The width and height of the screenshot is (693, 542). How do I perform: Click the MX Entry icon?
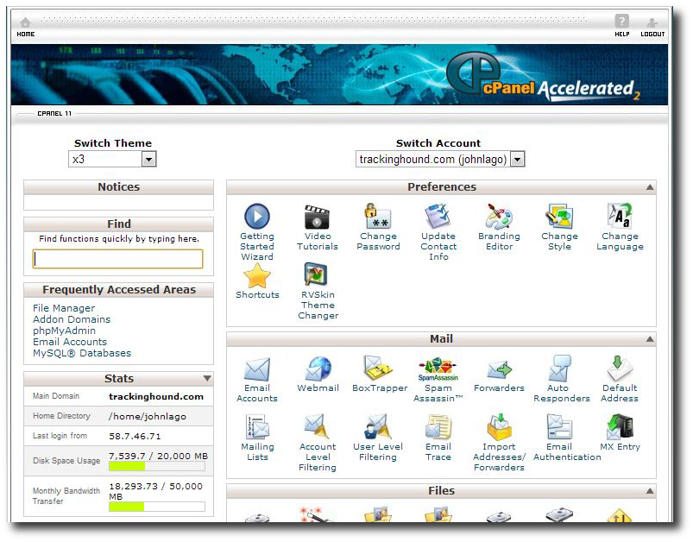click(x=620, y=427)
